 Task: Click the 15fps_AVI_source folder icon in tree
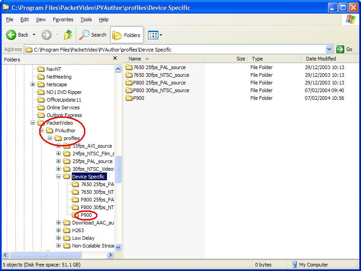click(67, 145)
